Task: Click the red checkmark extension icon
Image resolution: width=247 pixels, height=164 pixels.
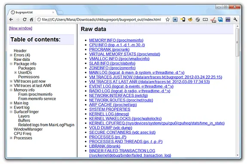Action: (213, 20)
